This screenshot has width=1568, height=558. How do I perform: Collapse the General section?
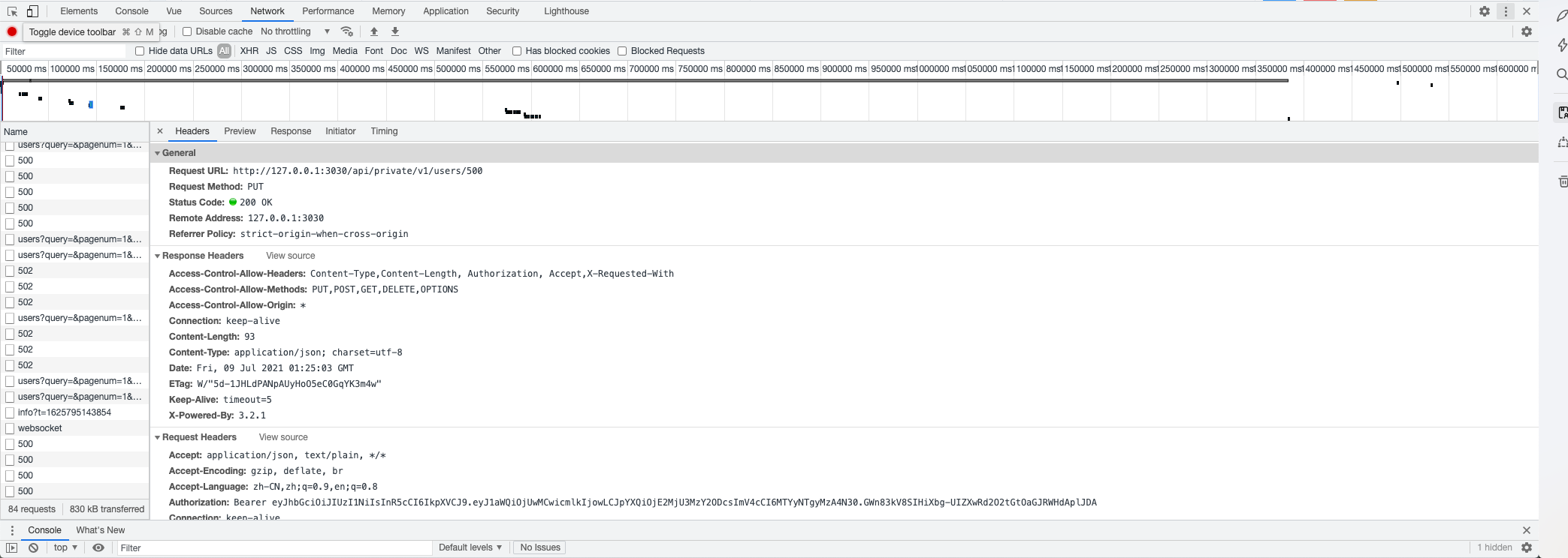click(x=158, y=153)
